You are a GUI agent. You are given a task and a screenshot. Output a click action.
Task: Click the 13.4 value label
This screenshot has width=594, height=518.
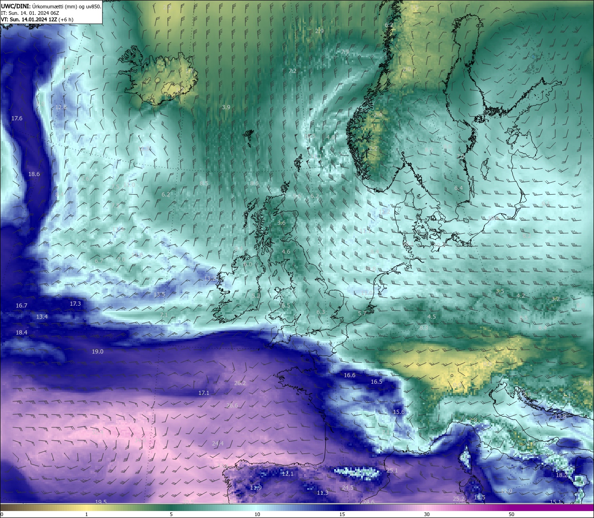(x=42, y=317)
